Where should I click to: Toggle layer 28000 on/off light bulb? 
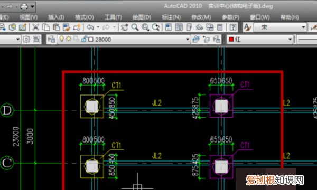click(x=61, y=39)
